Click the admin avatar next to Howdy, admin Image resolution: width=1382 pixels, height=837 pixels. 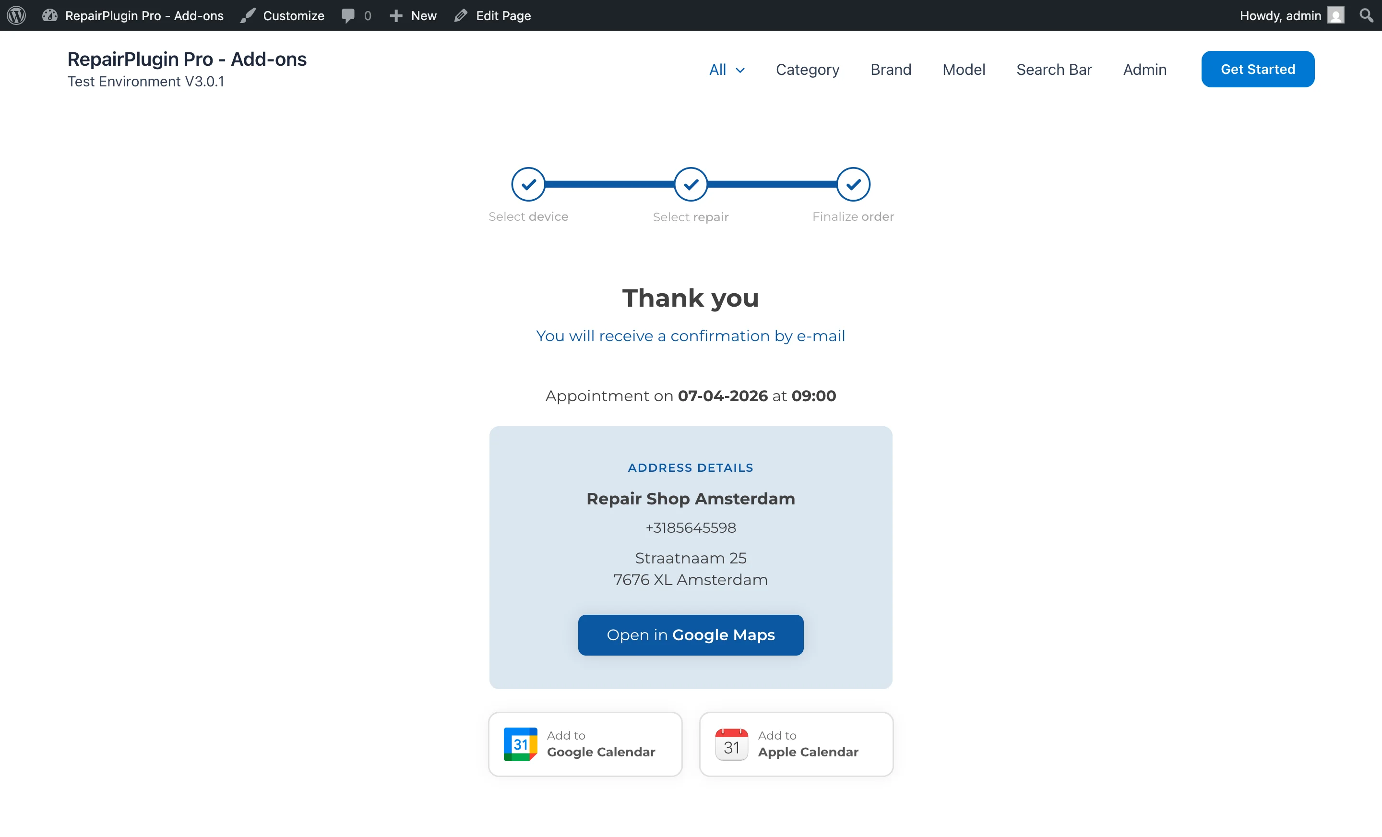coord(1336,15)
